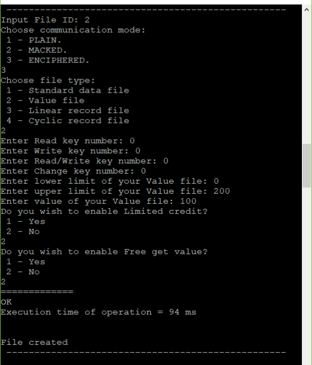Click the 'Choose file type:' prompt
The height and width of the screenshot is (365, 312).
[48, 80]
